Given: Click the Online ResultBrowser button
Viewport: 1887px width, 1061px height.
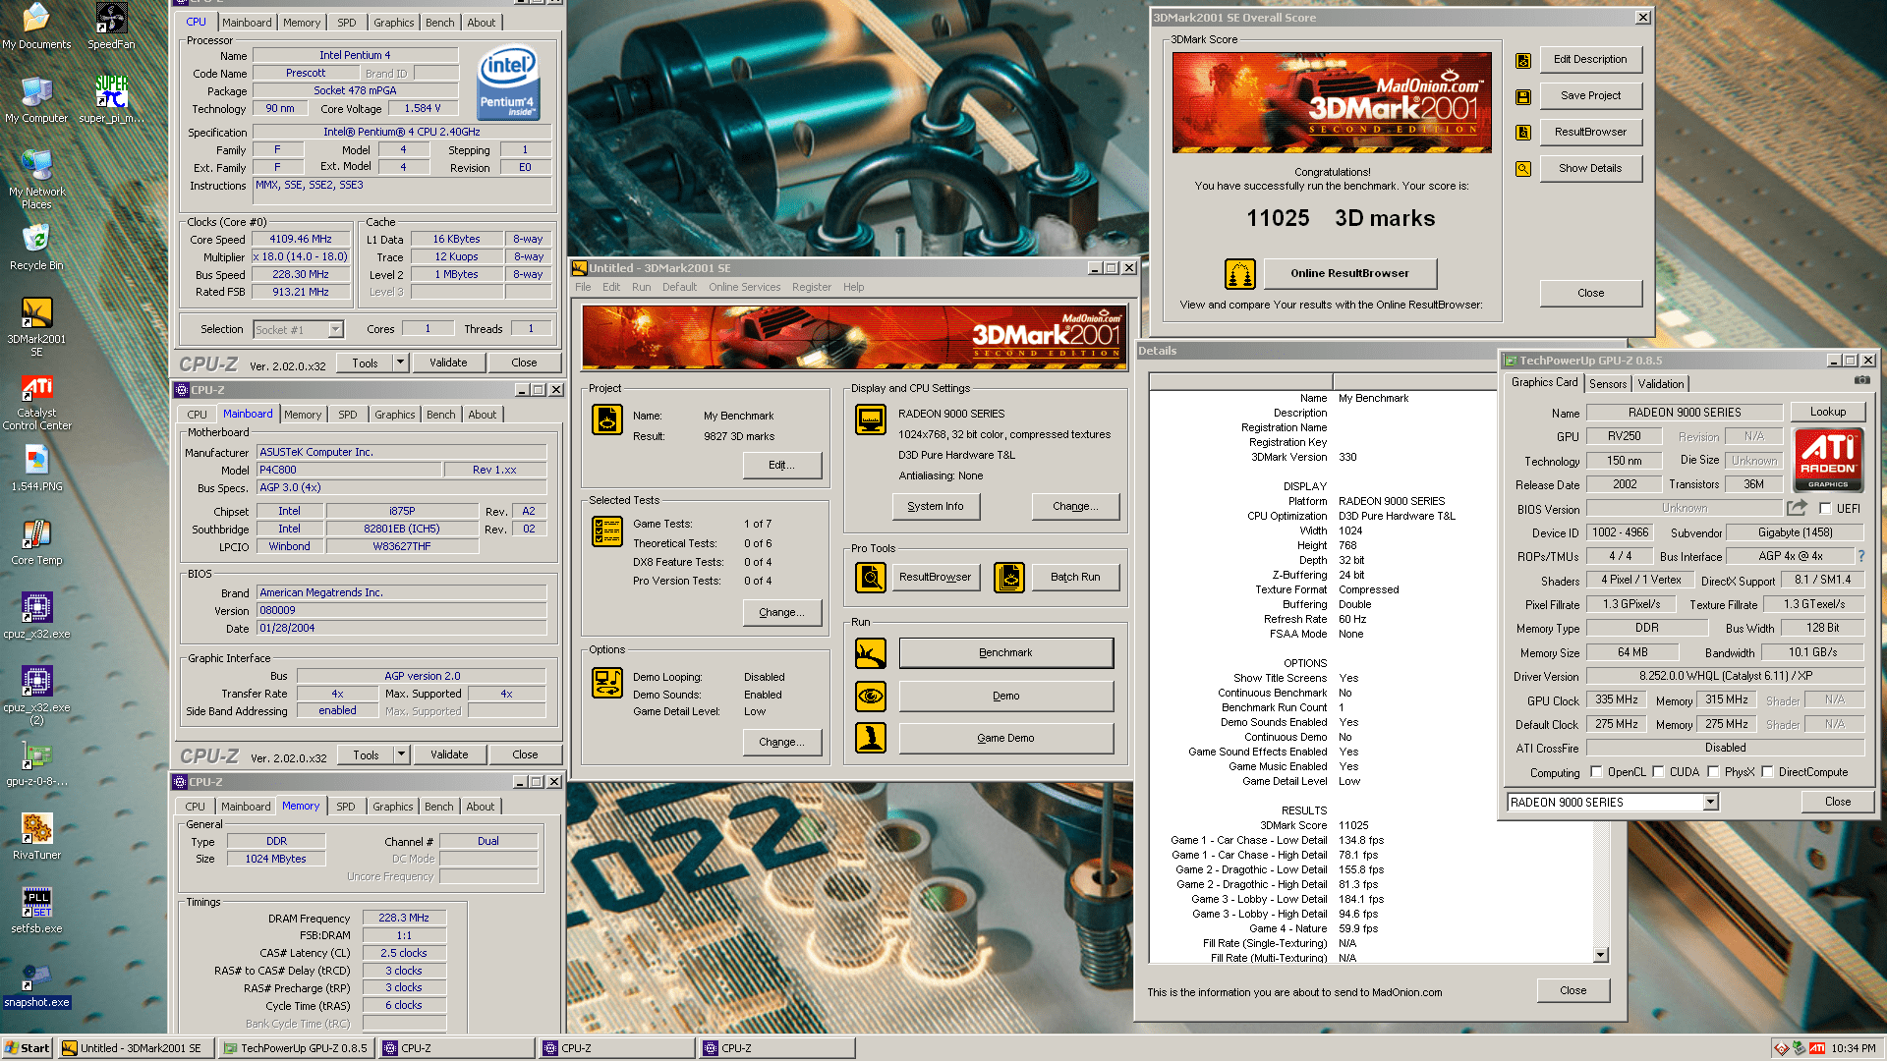Looking at the screenshot, I should click(1349, 274).
